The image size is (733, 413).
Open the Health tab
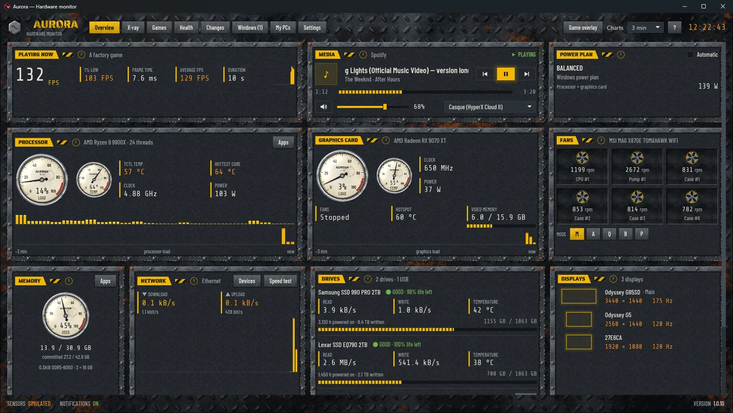186,28
